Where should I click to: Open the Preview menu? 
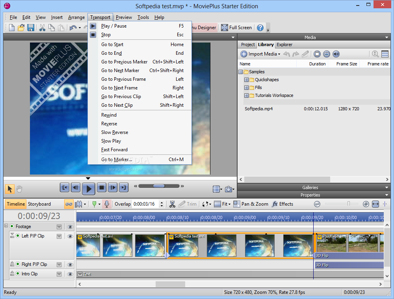pos(124,17)
